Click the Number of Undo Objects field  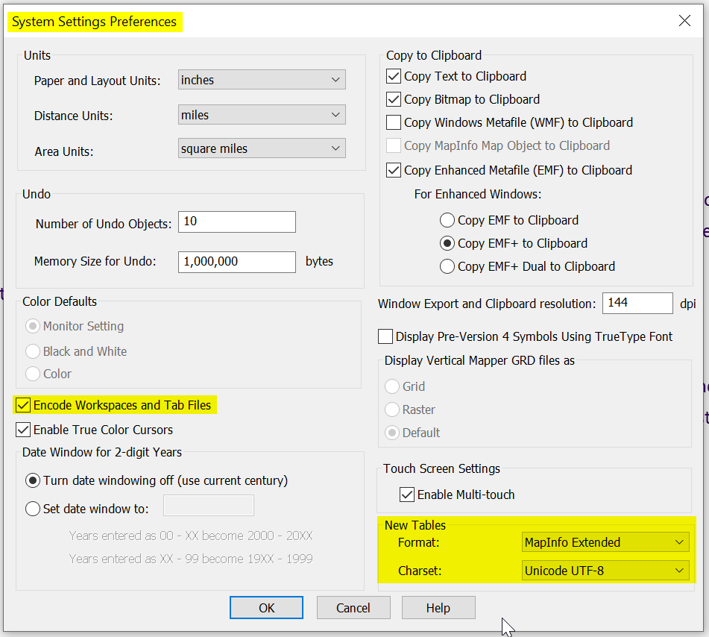tap(236, 222)
